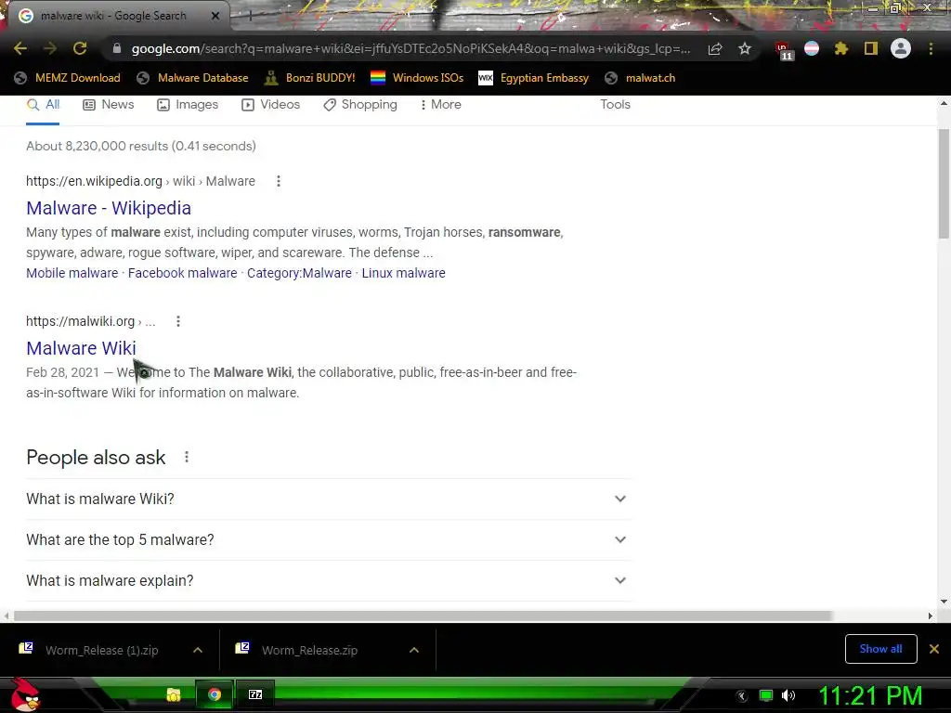
Task: Open three-dot info for Wikipedia result
Action: tap(279, 181)
